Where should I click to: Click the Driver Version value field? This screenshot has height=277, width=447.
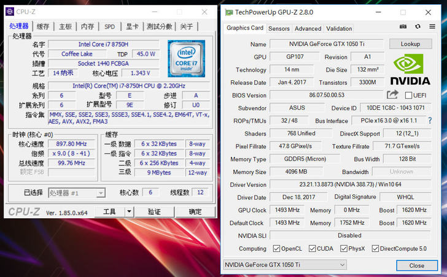pyautogui.click(x=350, y=184)
